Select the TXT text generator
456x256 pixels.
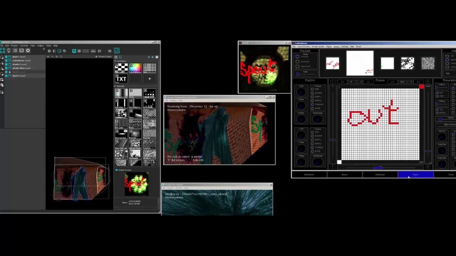coord(121,79)
